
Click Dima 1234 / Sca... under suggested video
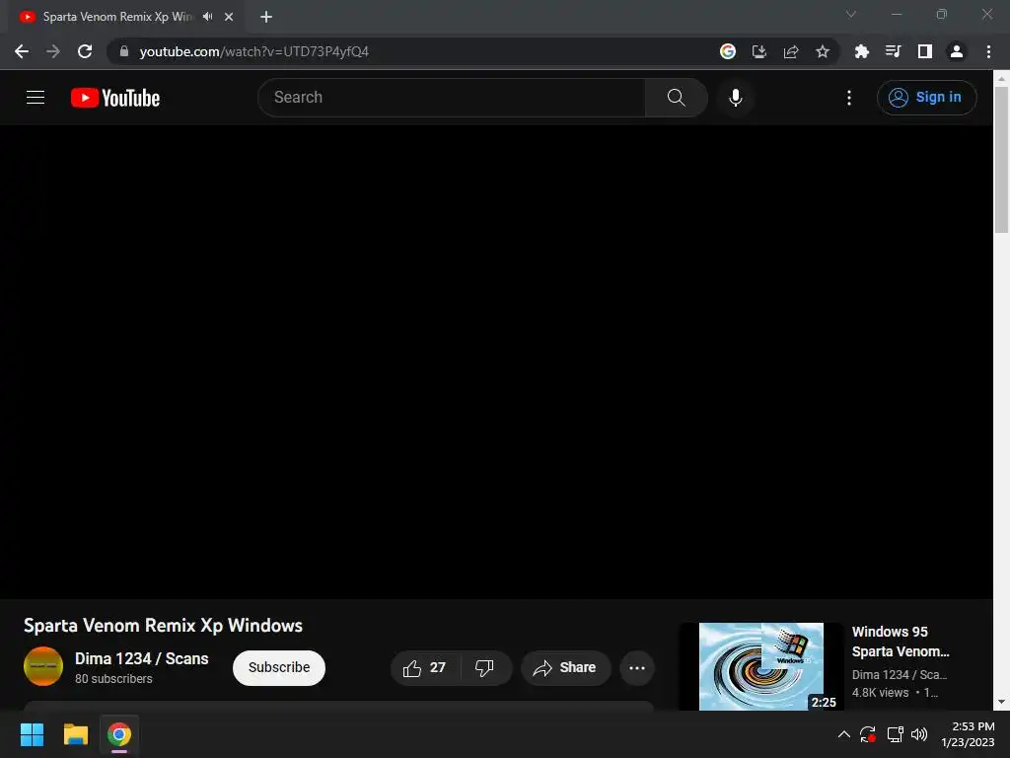(x=900, y=675)
